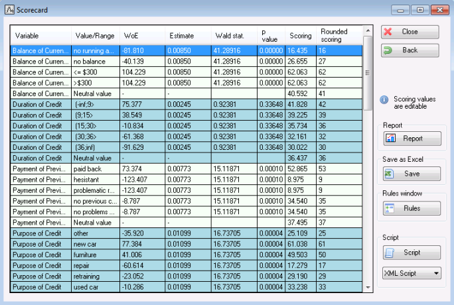Click the Script button label
The image size is (454, 305).
[x=412, y=253]
